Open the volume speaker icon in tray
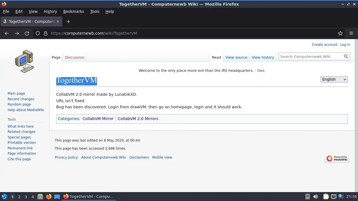Image resolution: width=358 pixels, height=201 pixels. point(315,197)
